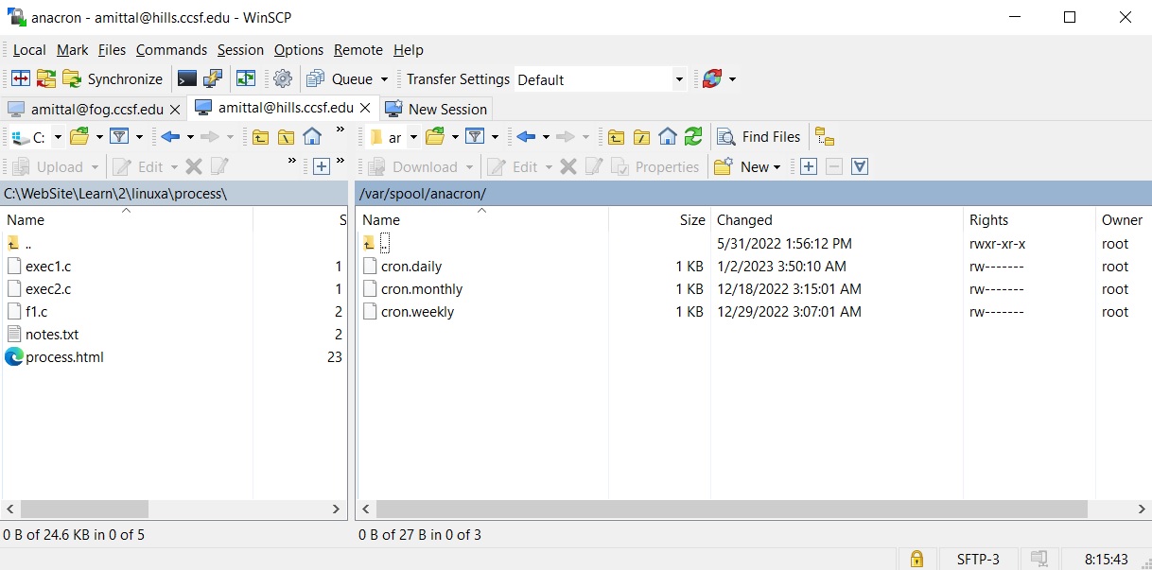Click the Preferences gear icon
This screenshot has width=1152, height=570.
tap(282, 79)
